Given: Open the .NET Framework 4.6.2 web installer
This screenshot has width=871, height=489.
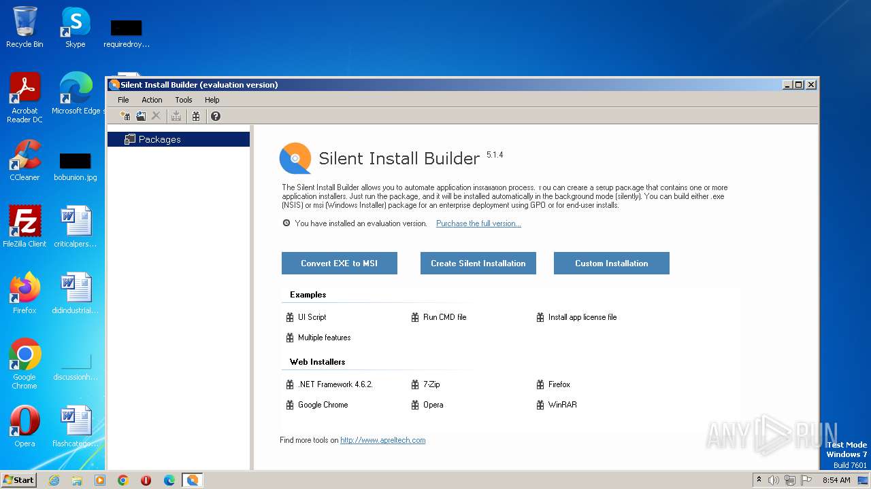Looking at the screenshot, I should (335, 384).
